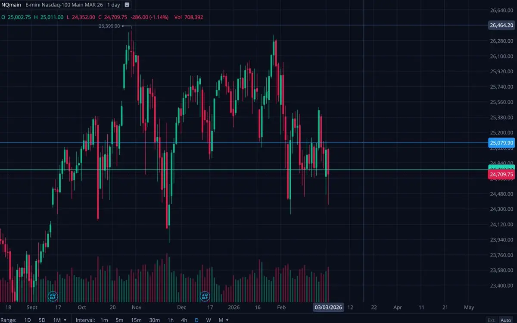This screenshot has width=517, height=323.
Task: Switch interval to 4h
Action: click(184, 320)
